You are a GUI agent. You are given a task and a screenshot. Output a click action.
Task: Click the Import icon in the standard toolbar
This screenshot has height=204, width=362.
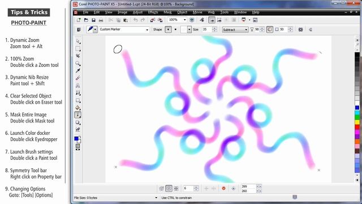click(152, 20)
